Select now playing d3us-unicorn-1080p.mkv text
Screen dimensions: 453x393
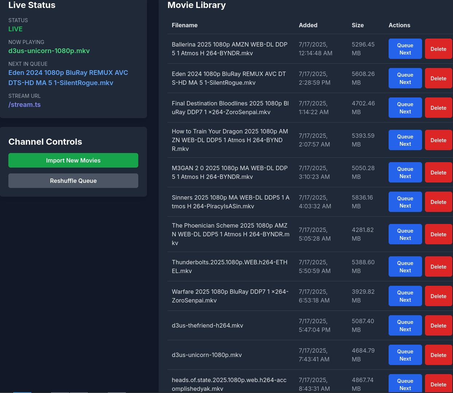tap(49, 51)
